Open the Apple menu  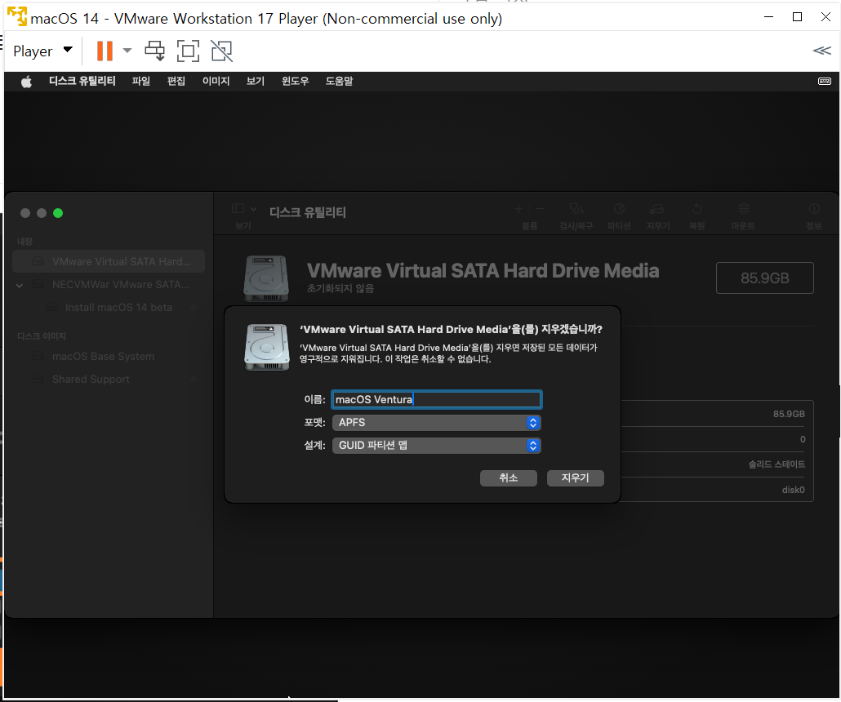pyautogui.click(x=26, y=82)
